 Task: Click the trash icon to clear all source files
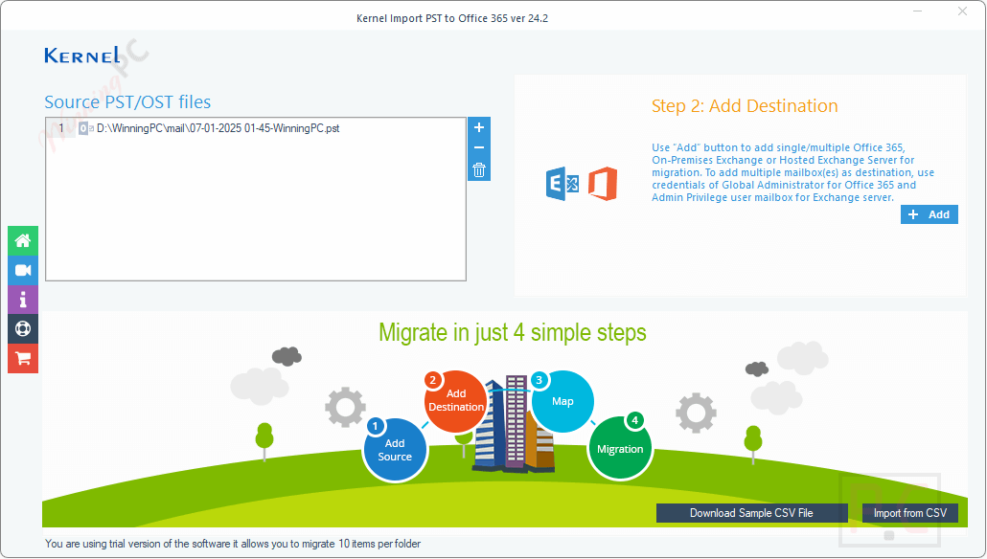479,169
